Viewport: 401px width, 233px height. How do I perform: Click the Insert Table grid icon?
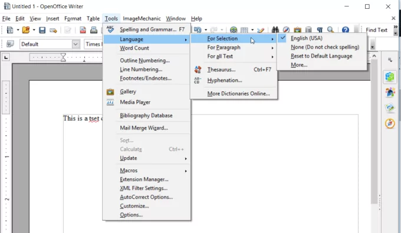tap(244, 30)
